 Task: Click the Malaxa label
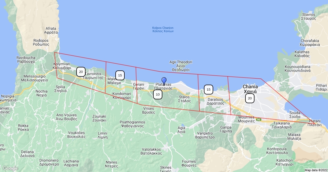[x=294, y=137]
